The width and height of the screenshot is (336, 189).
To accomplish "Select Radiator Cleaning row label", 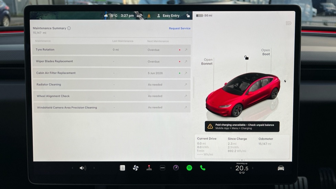I will point(49,85).
